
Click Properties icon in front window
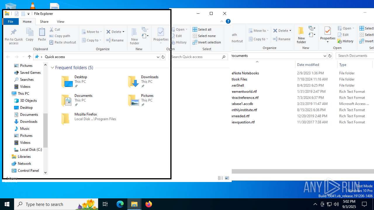[x=161, y=32]
